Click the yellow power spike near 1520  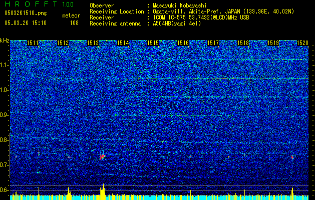point(292,193)
